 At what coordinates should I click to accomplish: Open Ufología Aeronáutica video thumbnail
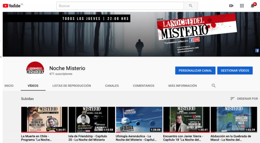click(139, 120)
